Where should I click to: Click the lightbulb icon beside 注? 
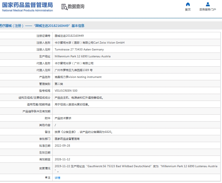click(46, 177)
